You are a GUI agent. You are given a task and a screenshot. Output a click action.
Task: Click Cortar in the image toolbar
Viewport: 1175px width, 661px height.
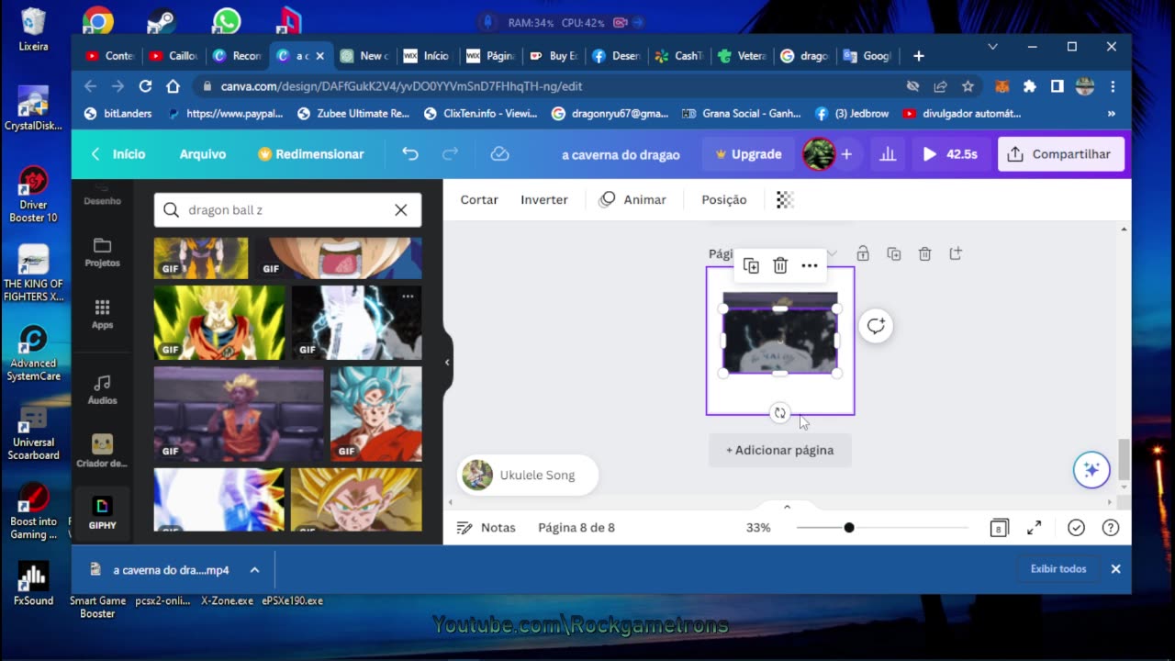click(x=479, y=199)
